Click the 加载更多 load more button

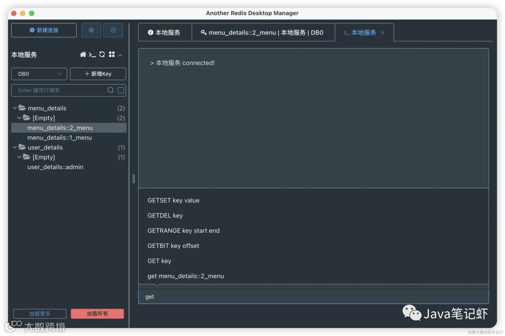tap(40, 314)
